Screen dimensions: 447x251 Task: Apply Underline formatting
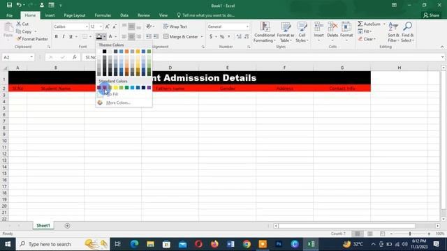click(71, 36)
